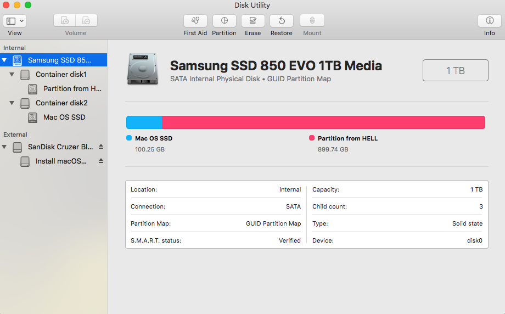Collapse Container disk1 disclosure triangle
505x314 pixels.
point(12,75)
